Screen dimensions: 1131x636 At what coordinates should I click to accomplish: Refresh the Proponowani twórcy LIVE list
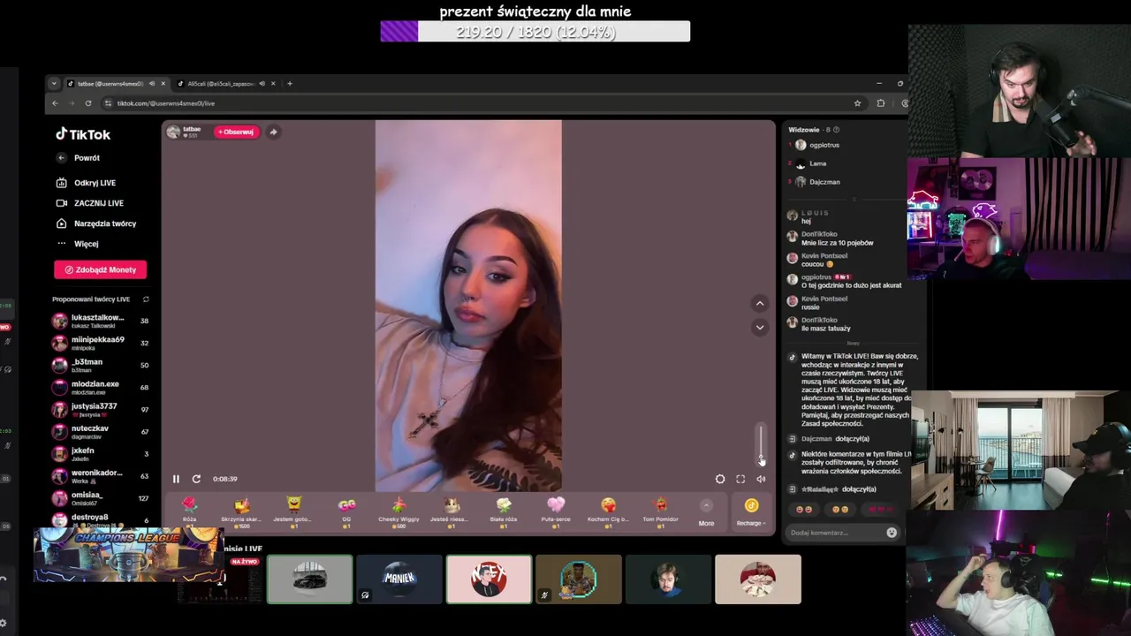pos(146,299)
